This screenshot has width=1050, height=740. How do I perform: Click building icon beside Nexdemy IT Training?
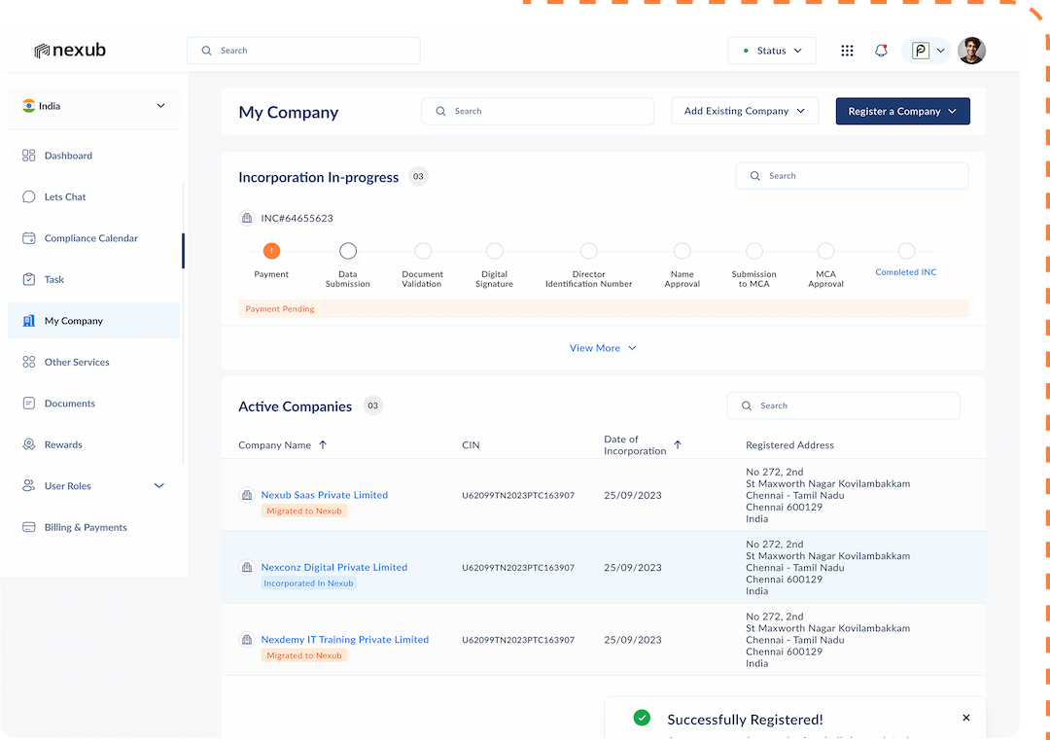click(247, 640)
